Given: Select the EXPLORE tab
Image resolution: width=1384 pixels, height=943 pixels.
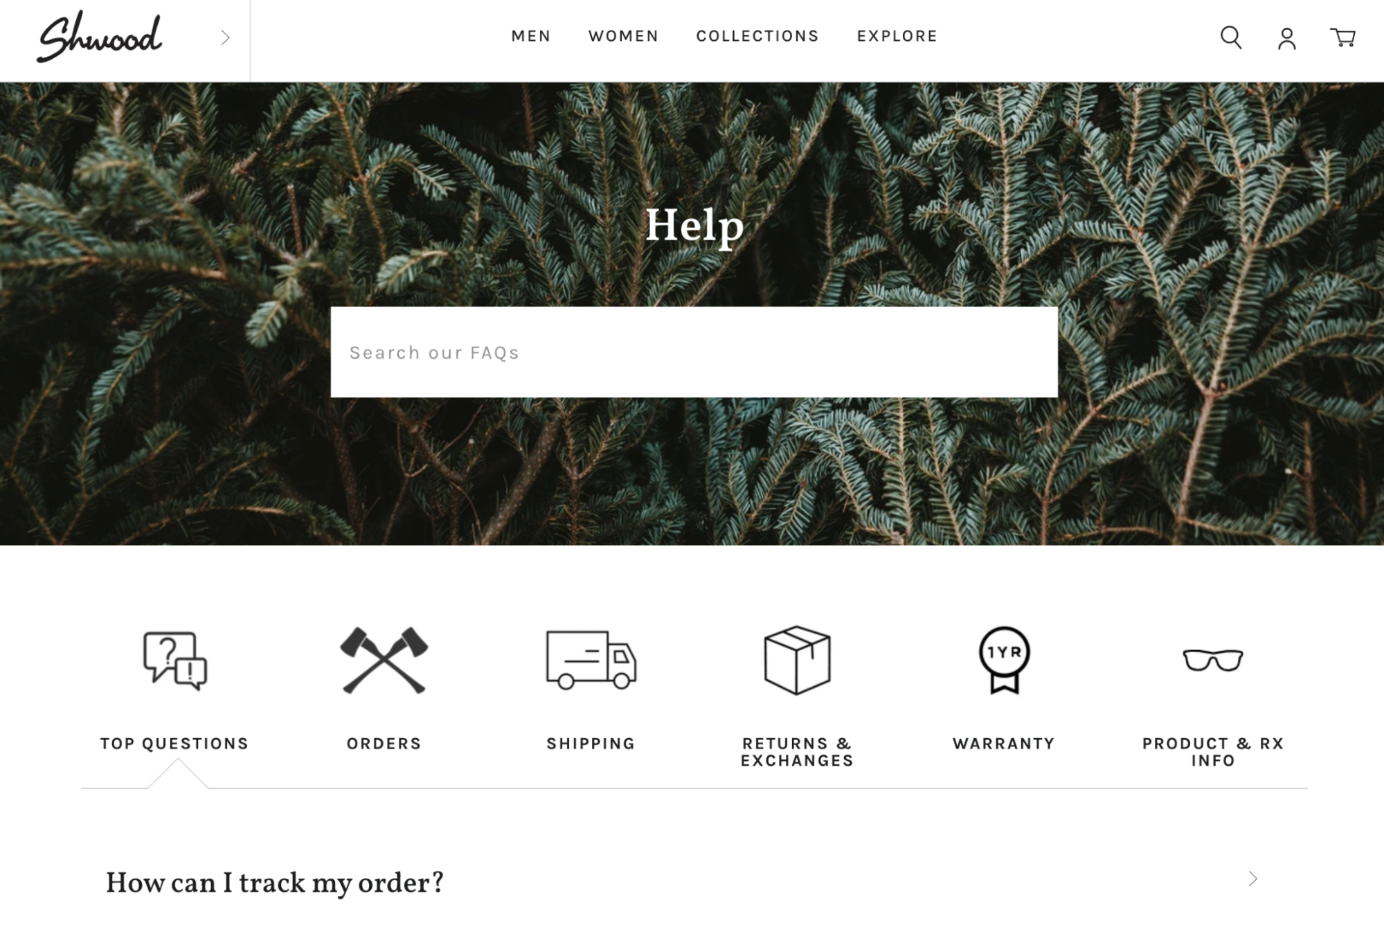Looking at the screenshot, I should click(x=898, y=36).
